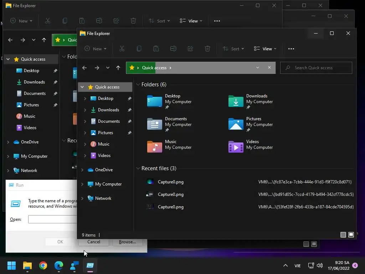The height and width of the screenshot is (274, 365).
Task: Open New dropdown in front File Explorer
Action: pyautogui.click(x=96, y=49)
